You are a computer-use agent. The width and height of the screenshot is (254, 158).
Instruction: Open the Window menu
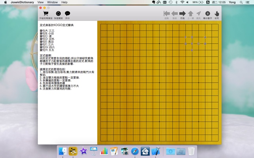point(52,2)
